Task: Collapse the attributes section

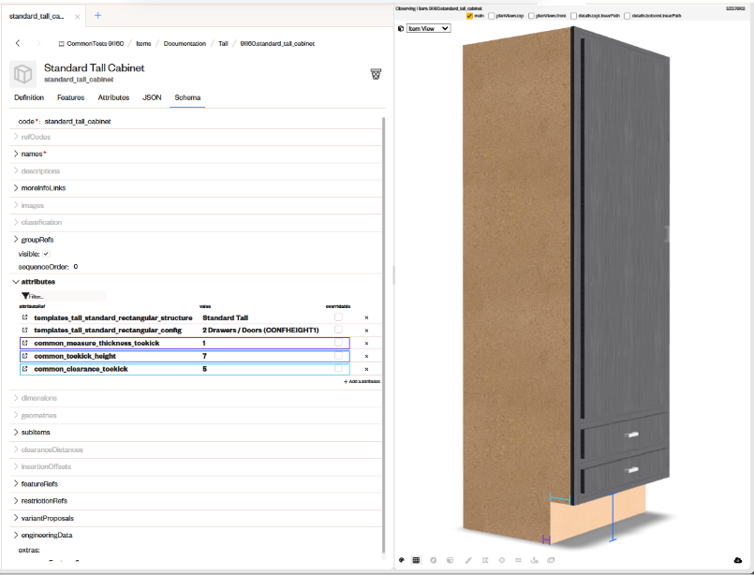Action: pyautogui.click(x=16, y=281)
